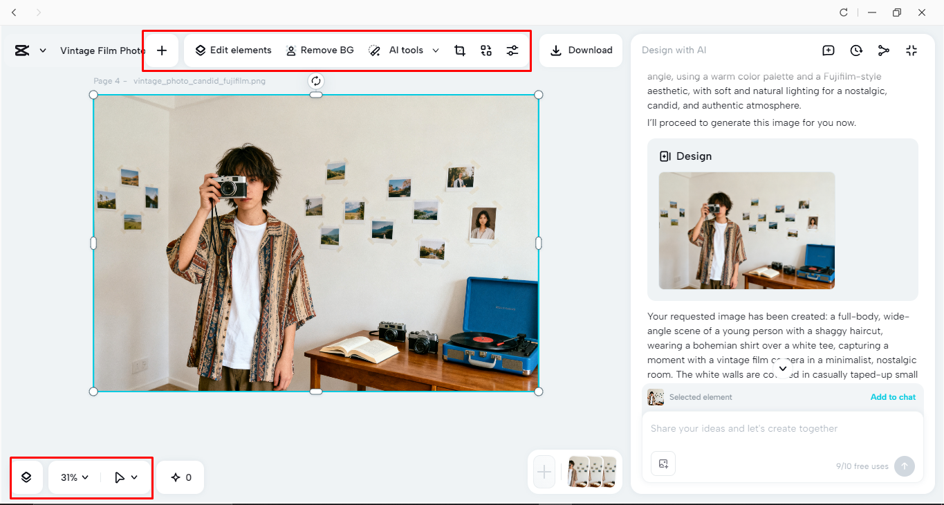This screenshot has width=944, height=505.
Task: Add a new page with the bottom plus
Action: click(544, 472)
